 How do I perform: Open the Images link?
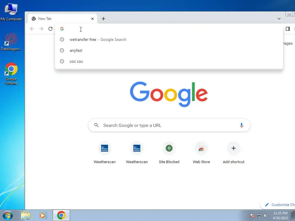tap(288, 43)
